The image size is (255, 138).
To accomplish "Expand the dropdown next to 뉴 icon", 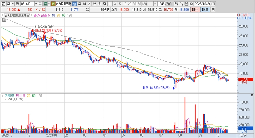I will coord(49,4).
